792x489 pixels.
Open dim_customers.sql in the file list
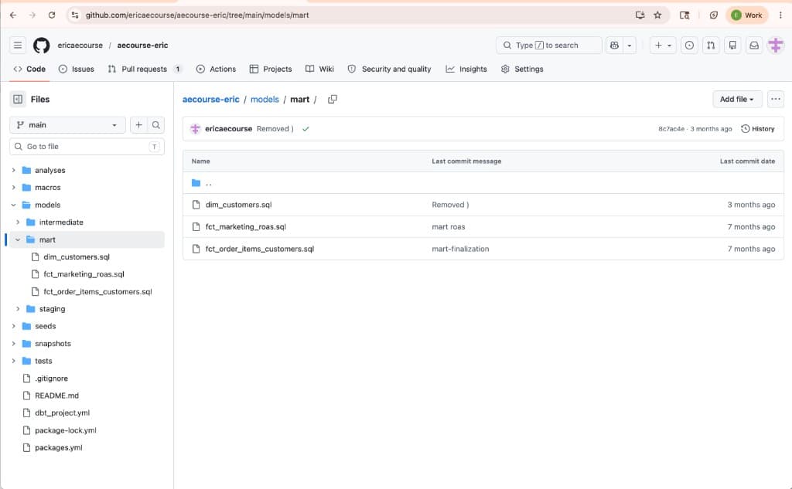238,205
